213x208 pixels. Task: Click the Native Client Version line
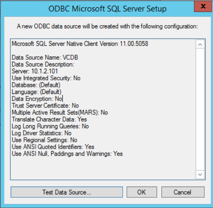tap(80, 44)
